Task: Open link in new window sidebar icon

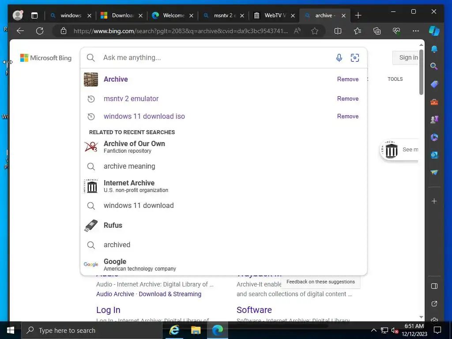Action: click(434, 304)
